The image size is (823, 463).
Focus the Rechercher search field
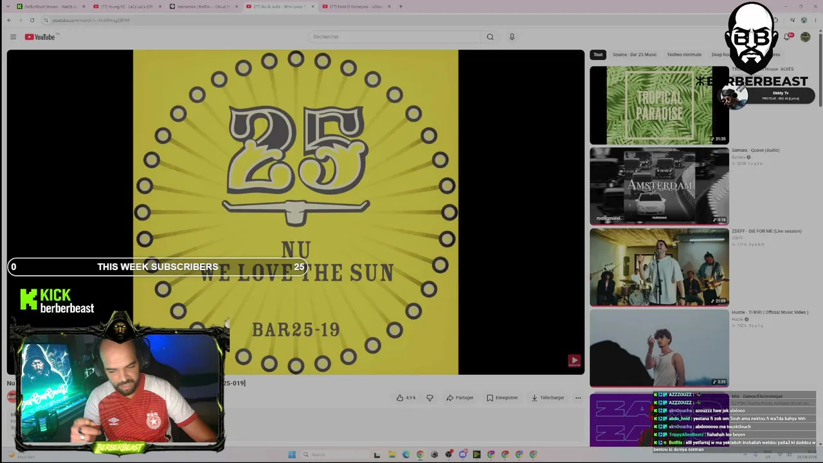394,37
